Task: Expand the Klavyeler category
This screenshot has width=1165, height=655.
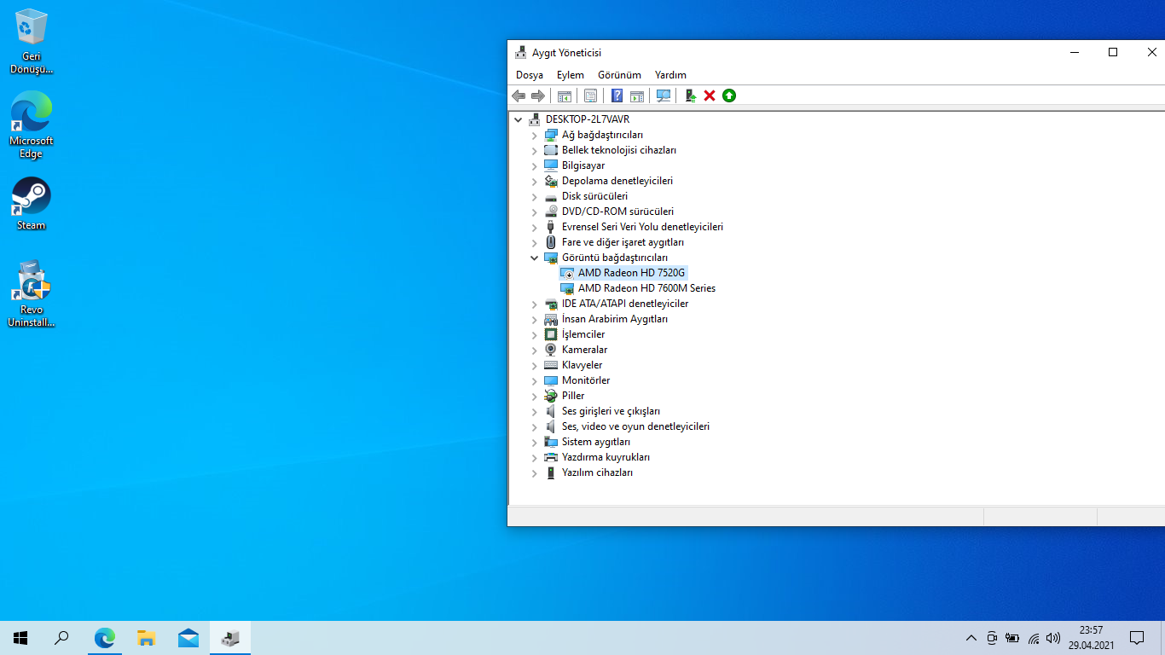Action: (x=535, y=365)
